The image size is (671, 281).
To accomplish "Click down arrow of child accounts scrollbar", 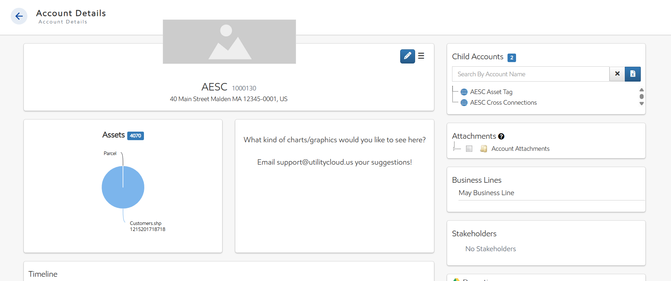I will coord(642,104).
